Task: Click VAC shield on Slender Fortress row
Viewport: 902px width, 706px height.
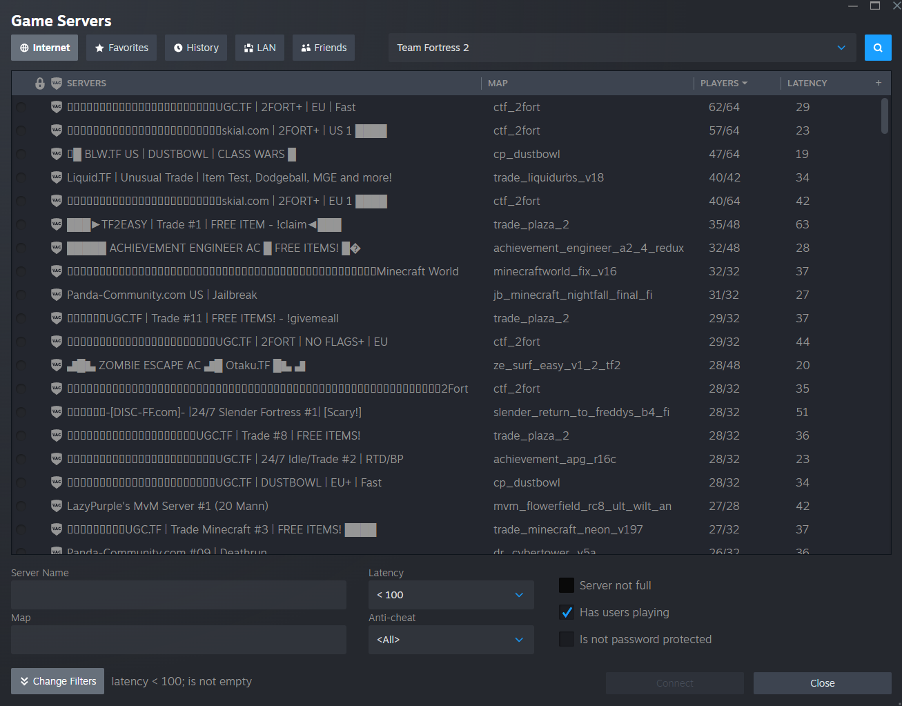Action: click(57, 412)
